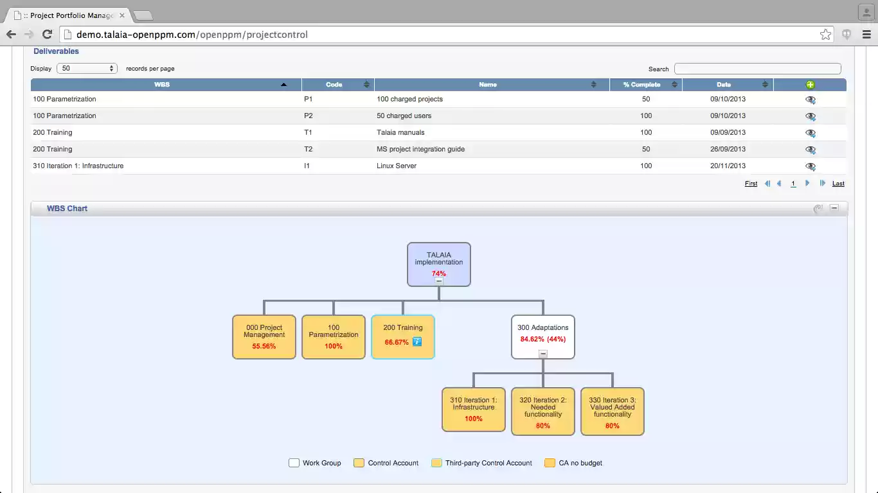Open the info icon on the 200 Training node
Image resolution: width=878 pixels, height=493 pixels.
(x=417, y=342)
